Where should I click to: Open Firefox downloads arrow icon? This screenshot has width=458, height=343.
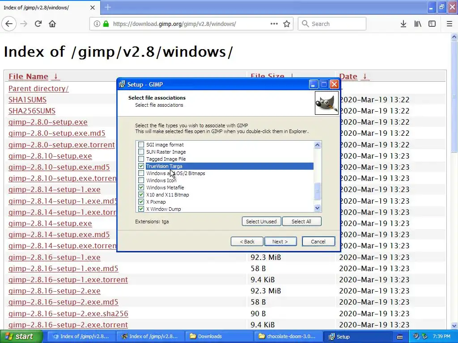[403, 24]
